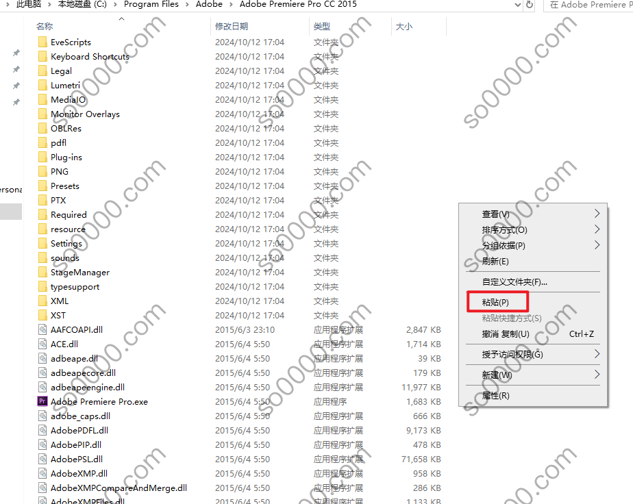Image resolution: width=633 pixels, height=504 pixels.
Task: Expand the 查看(V) submenu arrow
Action: (x=597, y=214)
